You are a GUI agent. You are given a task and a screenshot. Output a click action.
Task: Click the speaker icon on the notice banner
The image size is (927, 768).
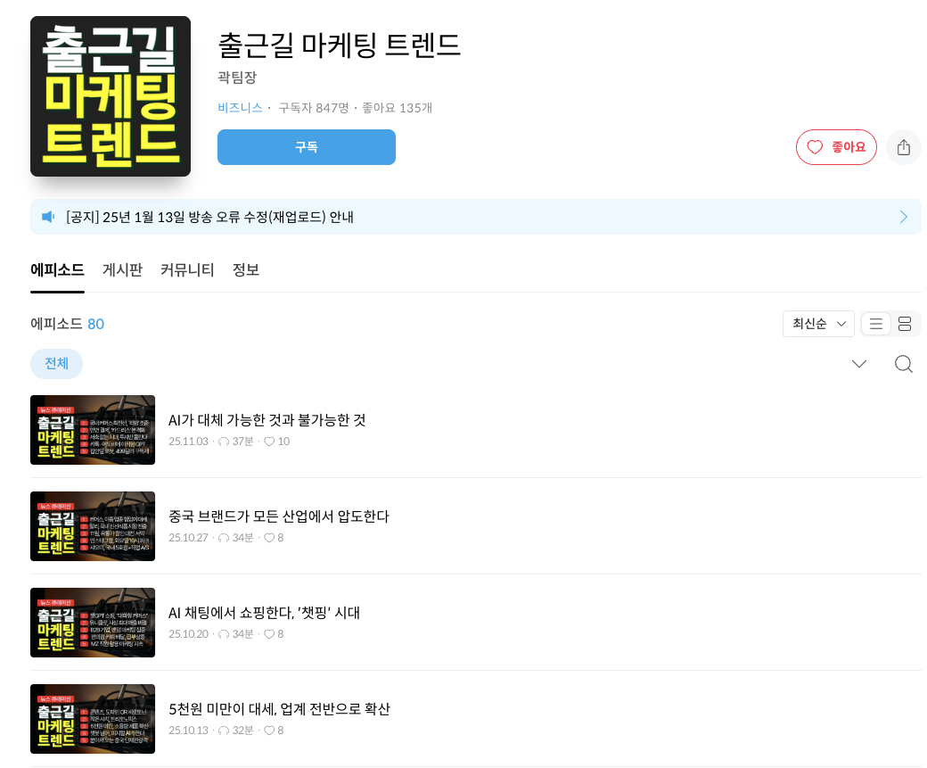click(48, 216)
